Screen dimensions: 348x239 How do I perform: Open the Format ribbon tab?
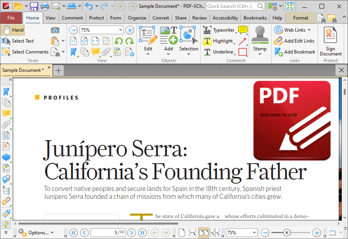coord(301,18)
